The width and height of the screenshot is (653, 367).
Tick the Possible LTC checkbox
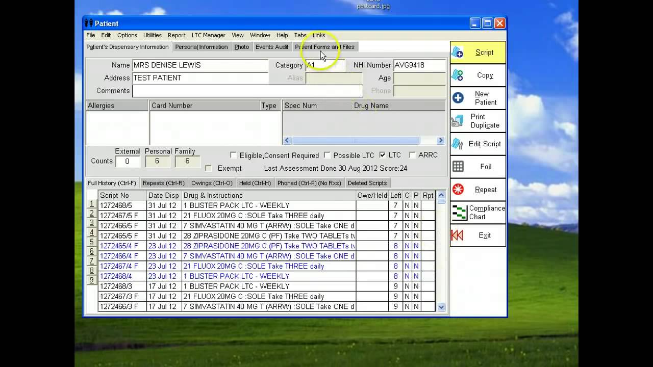[x=327, y=155]
